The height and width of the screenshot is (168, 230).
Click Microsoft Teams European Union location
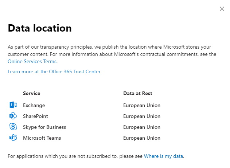click(142, 138)
